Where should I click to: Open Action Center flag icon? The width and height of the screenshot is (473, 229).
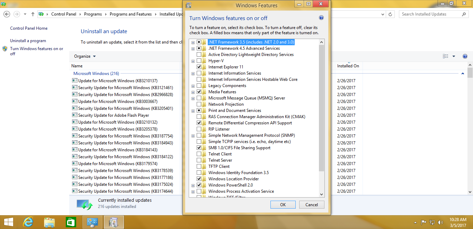(x=423, y=222)
